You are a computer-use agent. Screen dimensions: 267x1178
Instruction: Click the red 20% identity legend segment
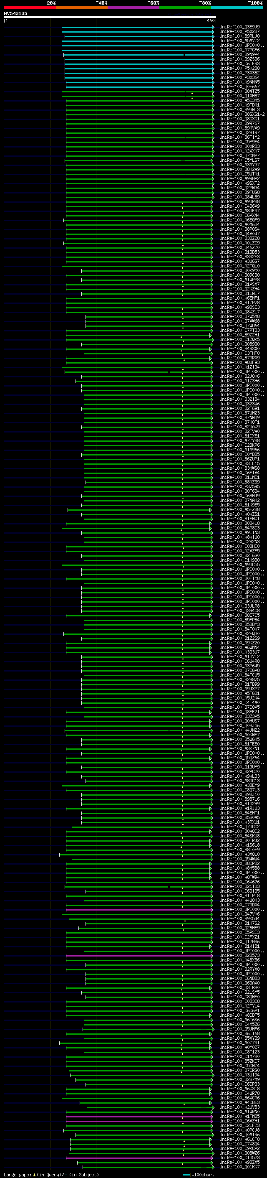[30, 8]
